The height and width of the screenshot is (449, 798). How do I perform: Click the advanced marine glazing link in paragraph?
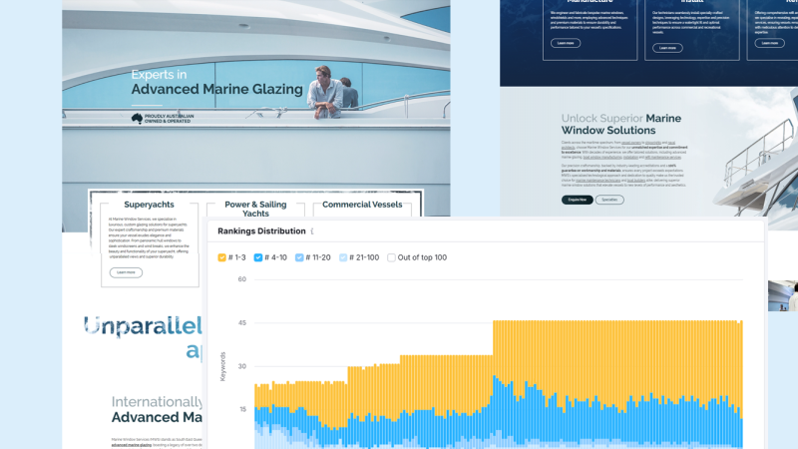(x=132, y=445)
